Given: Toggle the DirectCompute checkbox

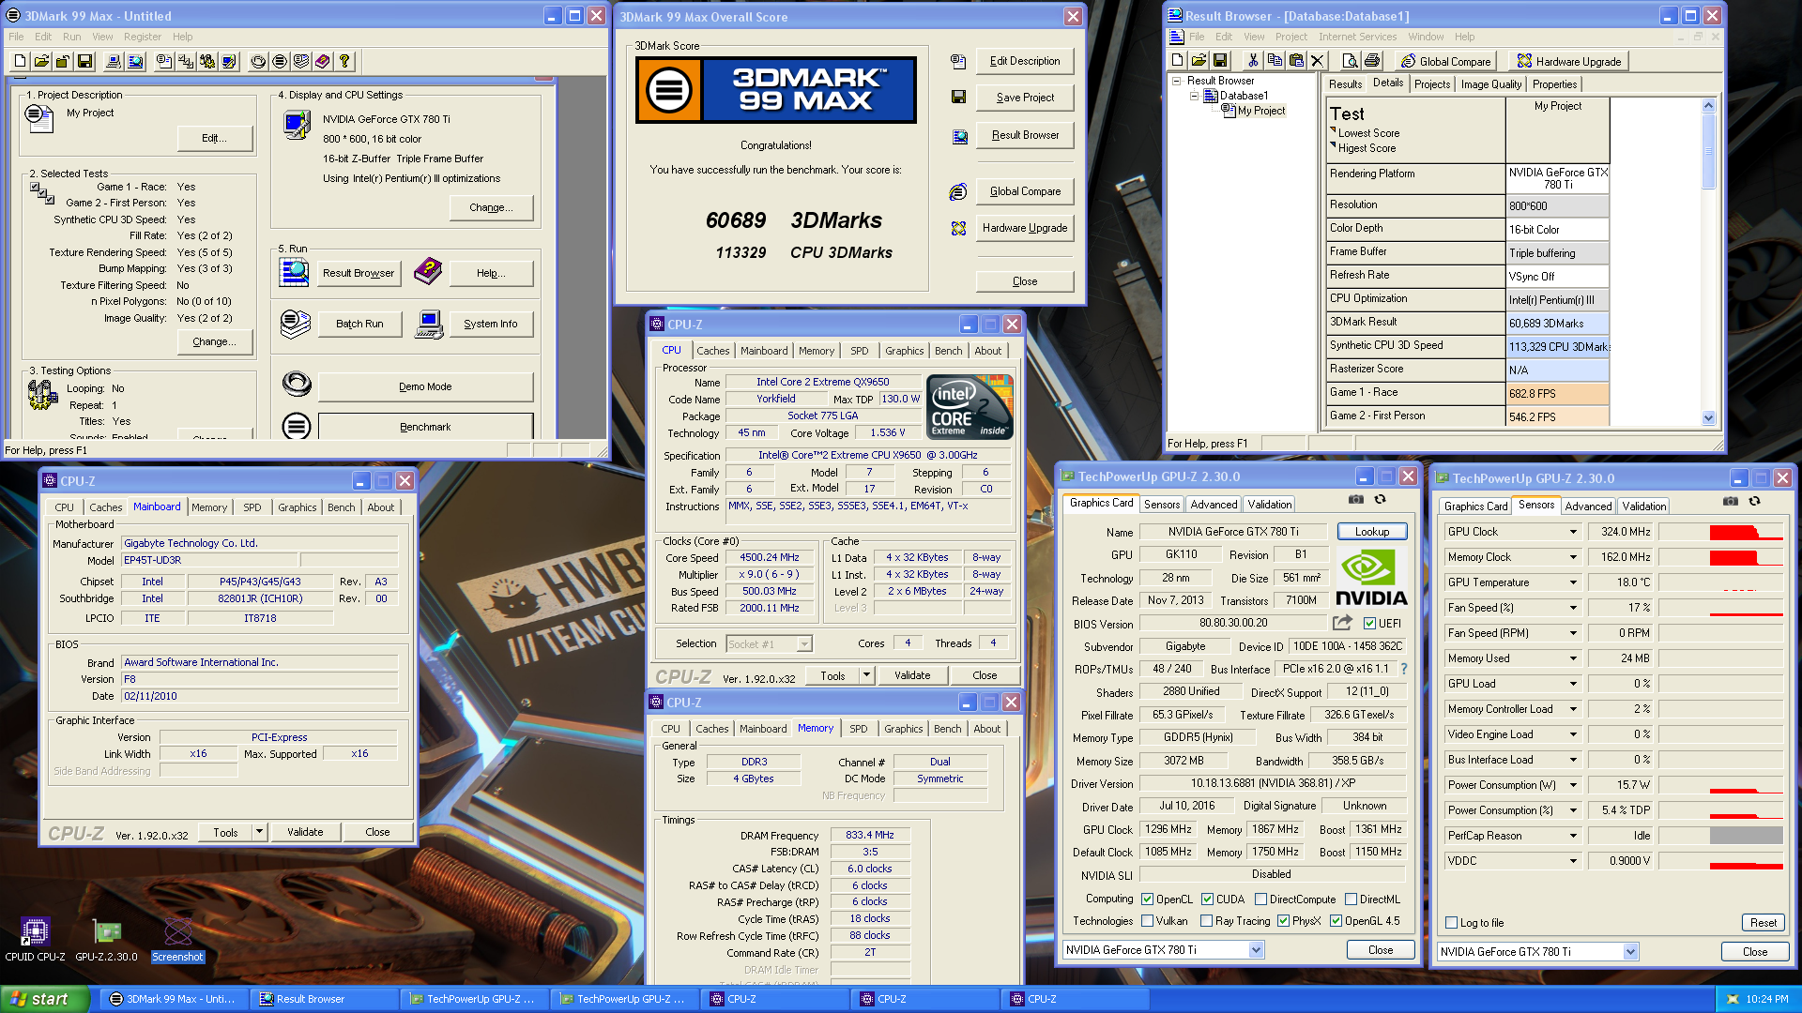Looking at the screenshot, I should [1260, 900].
